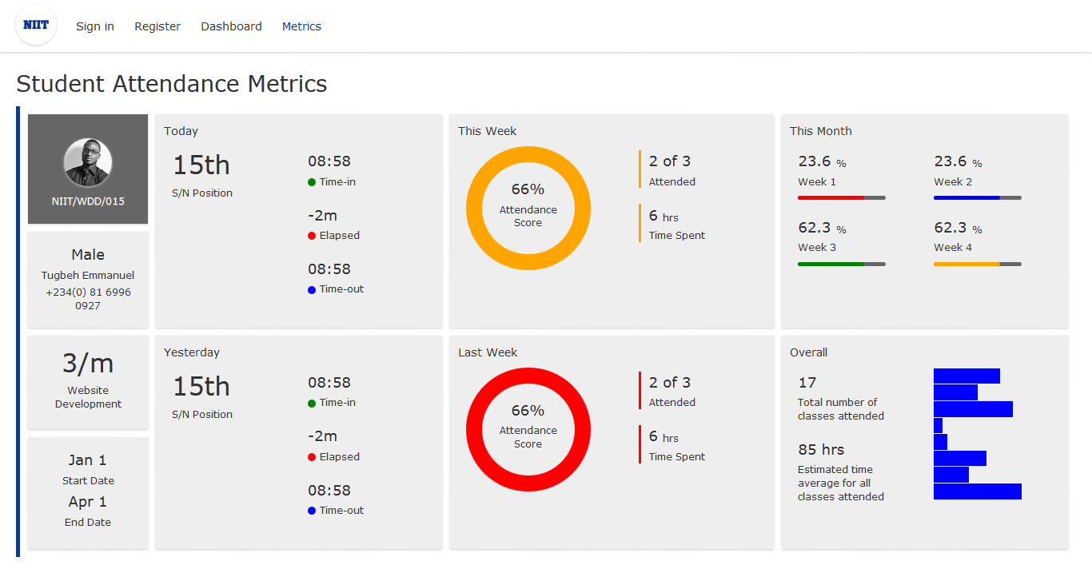Screen dimensions: 1092x577
Task: Click the This Week card title
Action: tap(488, 131)
